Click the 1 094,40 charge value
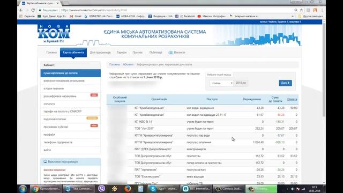Viewport: 343px width, 193px height. tap(258, 142)
